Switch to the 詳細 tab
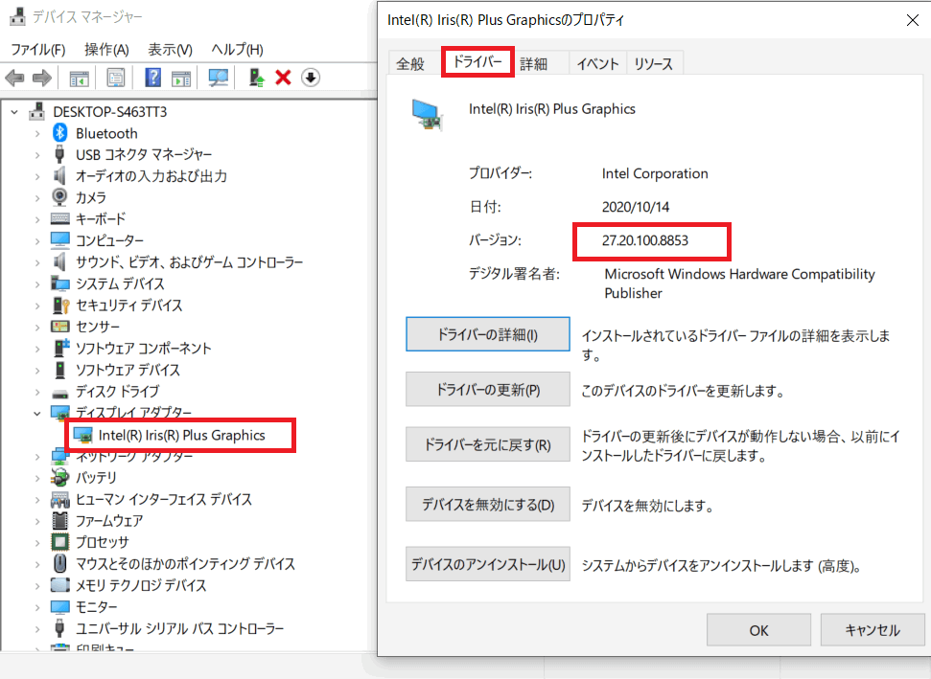Viewport: 931px width, 679px height. [x=534, y=64]
